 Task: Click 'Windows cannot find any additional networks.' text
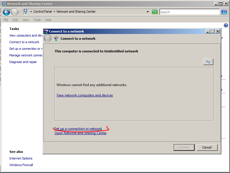pyautogui.click(x=92, y=85)
